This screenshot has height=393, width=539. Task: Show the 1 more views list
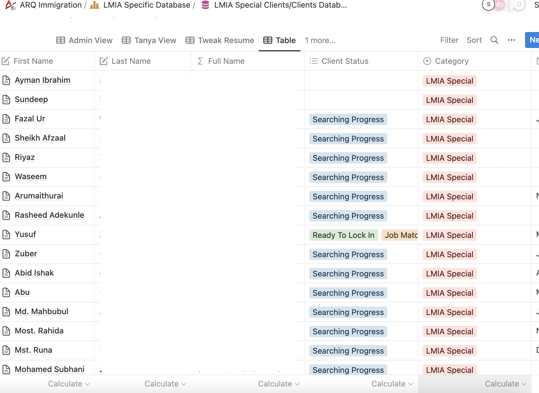(x=320, y=40)
